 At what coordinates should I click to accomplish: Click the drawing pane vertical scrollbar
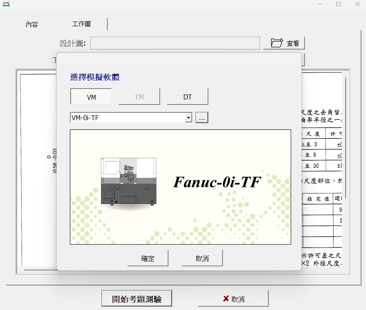tap(346, 138)
